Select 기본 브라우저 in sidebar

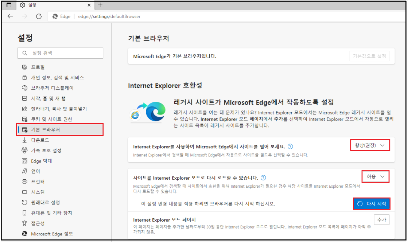[x=61, y=130]
